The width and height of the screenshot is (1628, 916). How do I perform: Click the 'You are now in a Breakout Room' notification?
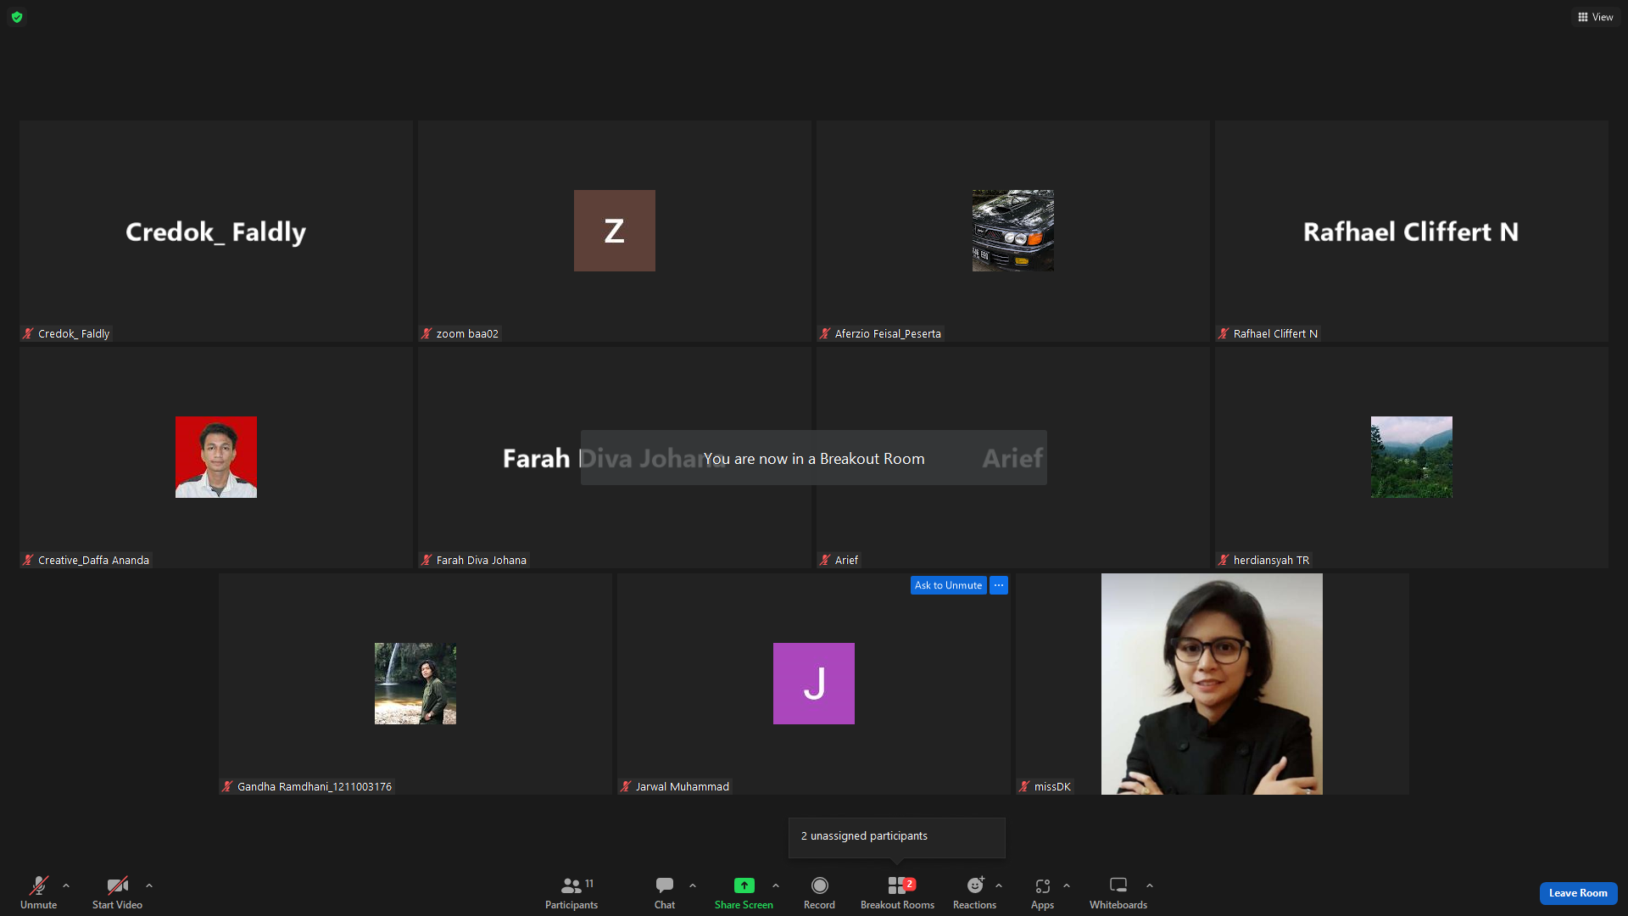pos(814,458)
